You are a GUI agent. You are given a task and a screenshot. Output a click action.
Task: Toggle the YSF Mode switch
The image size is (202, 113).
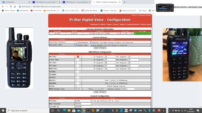point(77,63)
